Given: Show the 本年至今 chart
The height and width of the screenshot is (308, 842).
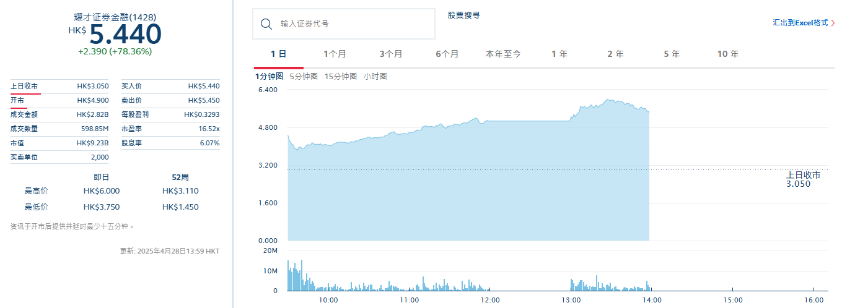Looking at the screenshot, I should (x=503, y=54).
